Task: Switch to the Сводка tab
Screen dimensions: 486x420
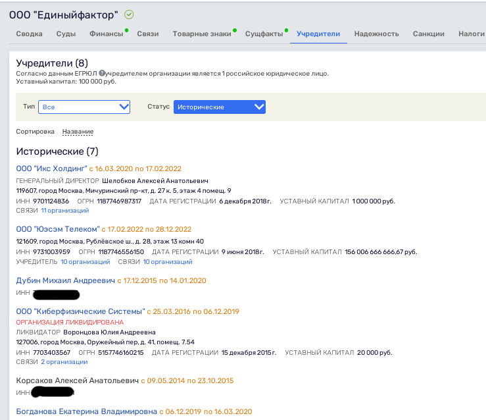Action: click(x=29, y=34)
